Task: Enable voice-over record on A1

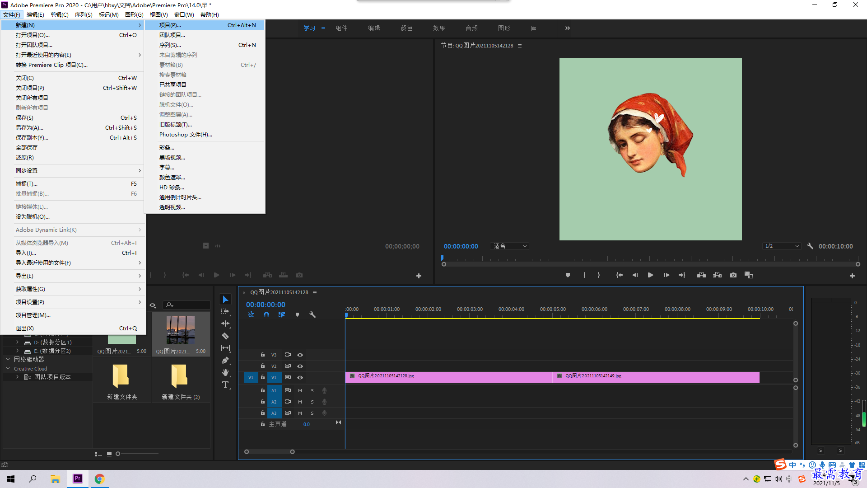Action: 324,390
